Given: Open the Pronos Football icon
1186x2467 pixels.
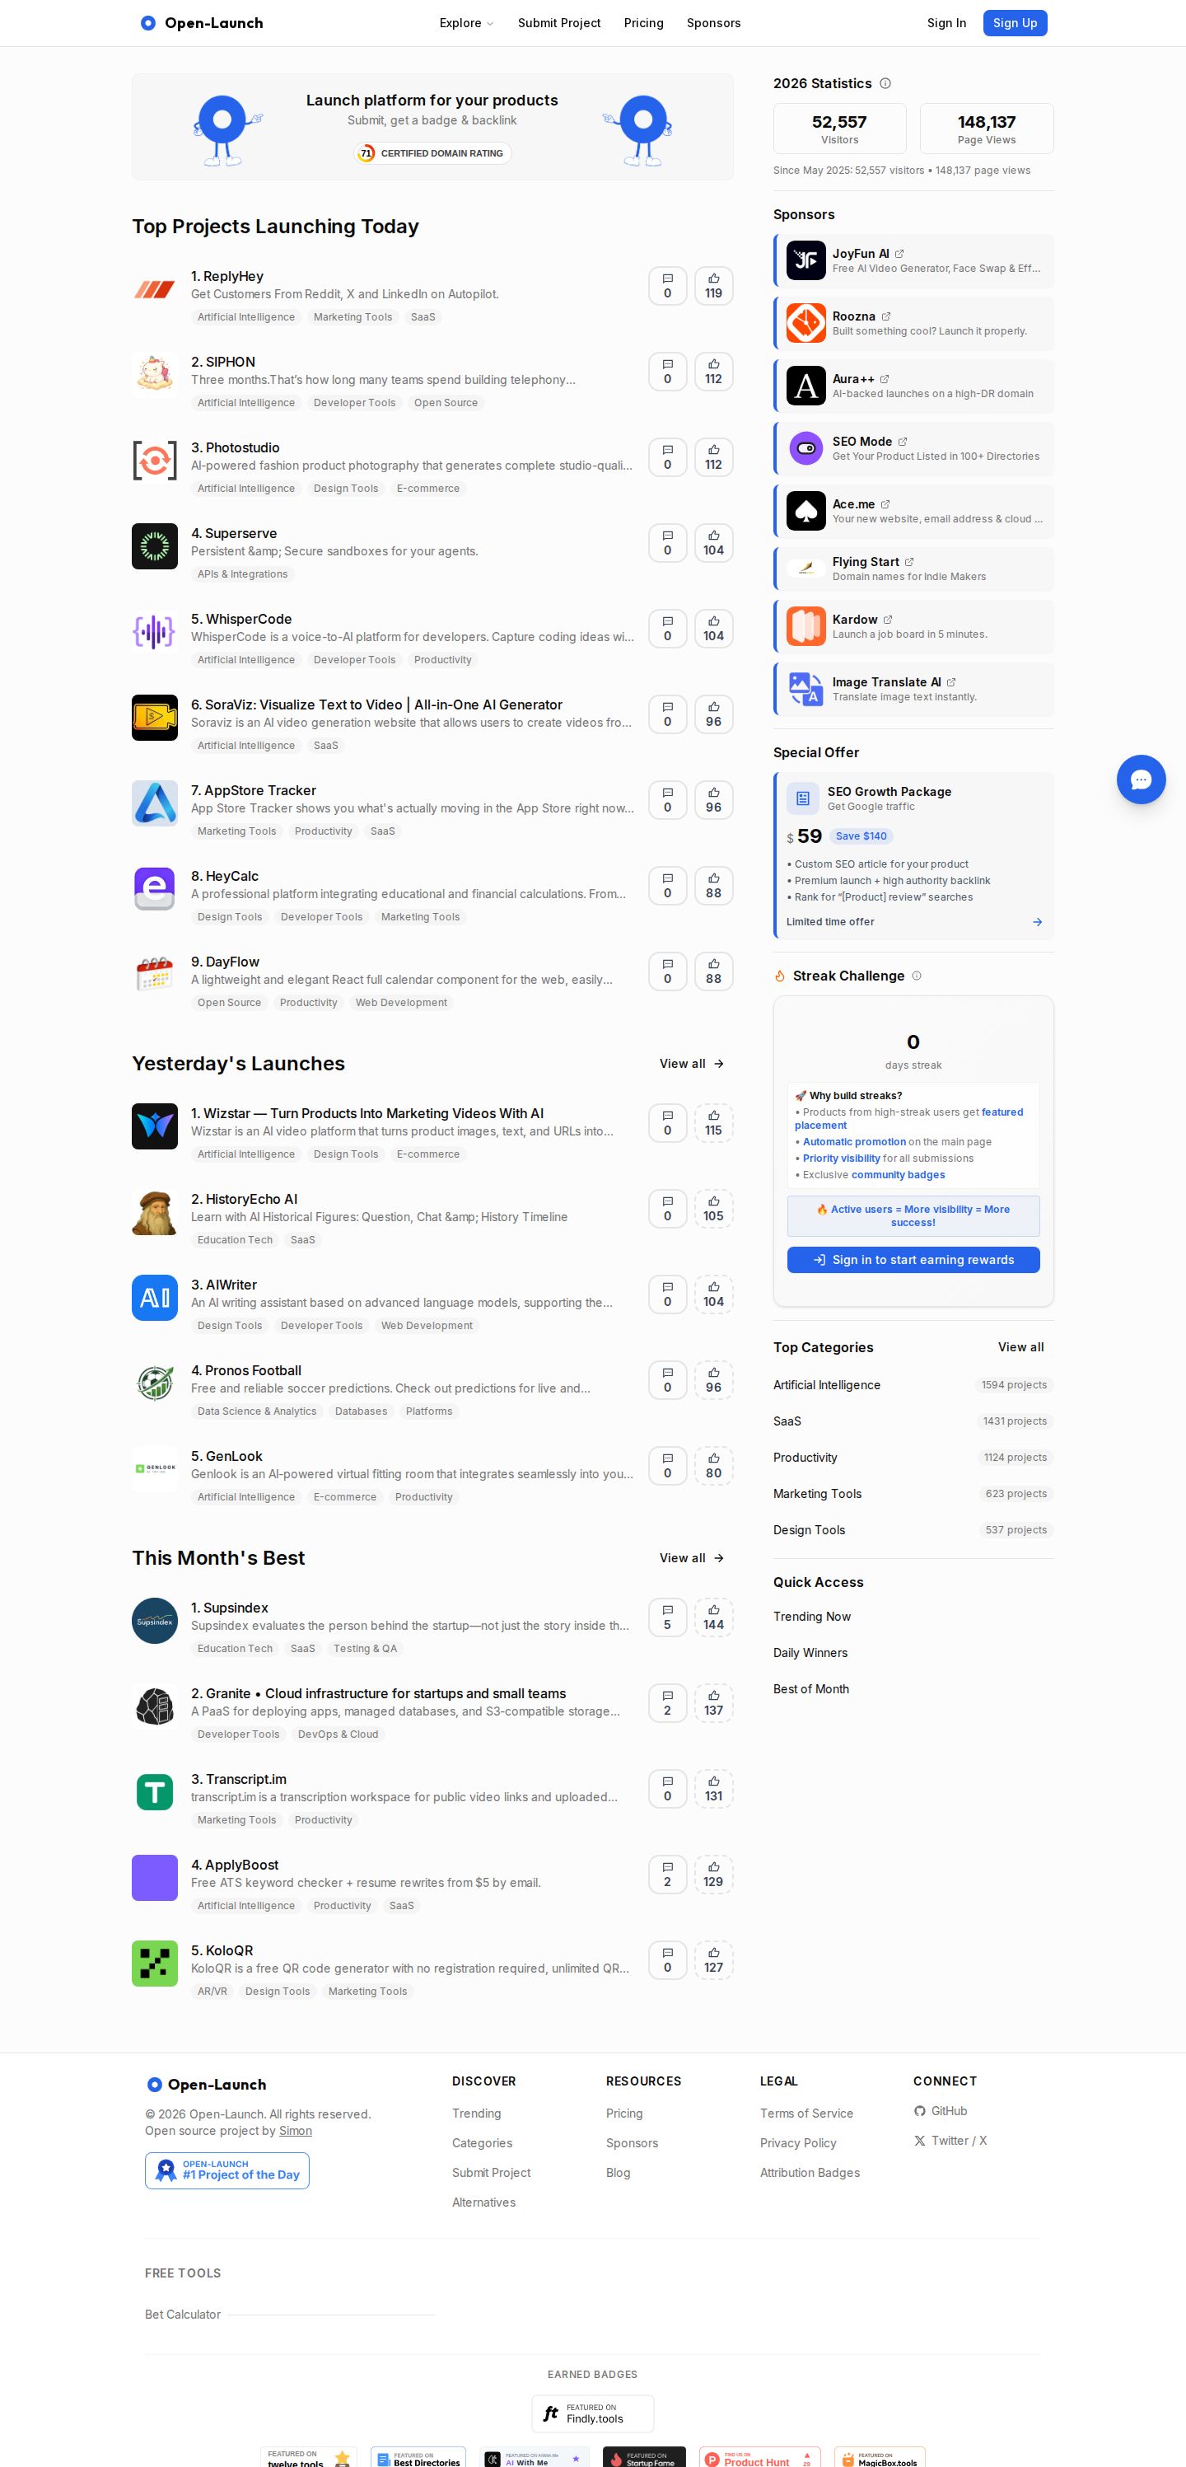Looking at the screenshot, I should 154,1383.
